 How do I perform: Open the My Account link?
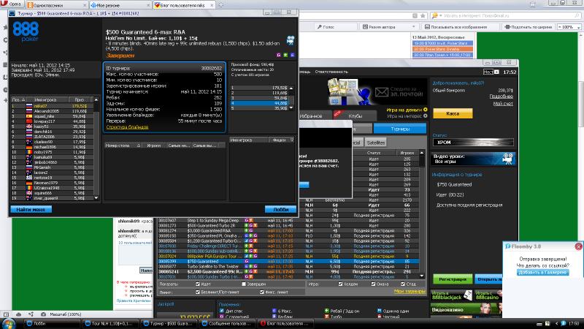tap(503, 104)
